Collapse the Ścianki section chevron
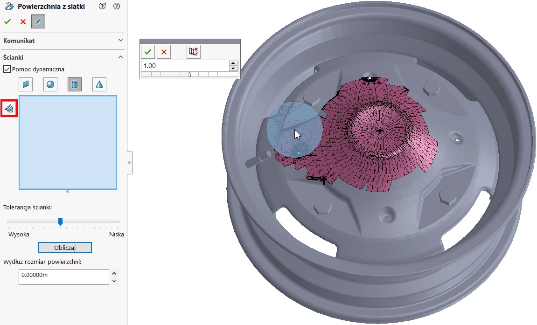The height and width of the screenshot is (325, 537). click(120, 57)
